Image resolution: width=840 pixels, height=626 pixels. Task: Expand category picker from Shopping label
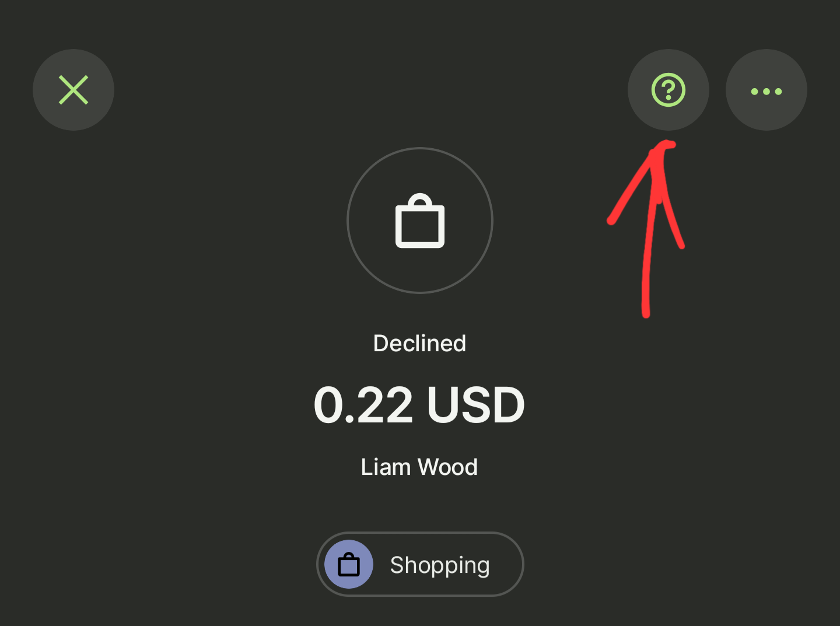(x=440, y=565)
